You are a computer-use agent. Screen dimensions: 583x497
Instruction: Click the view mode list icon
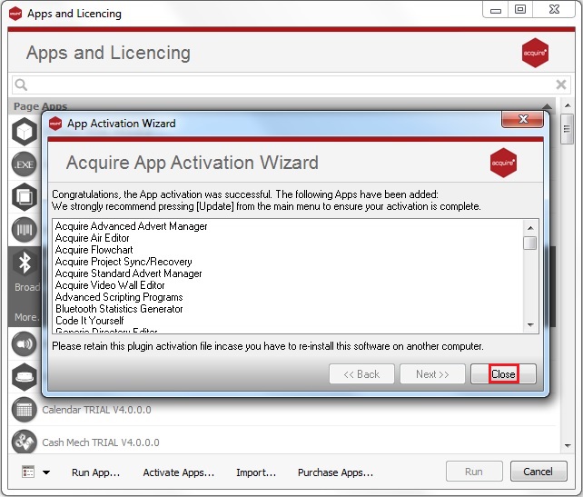(x=28, y=472)
